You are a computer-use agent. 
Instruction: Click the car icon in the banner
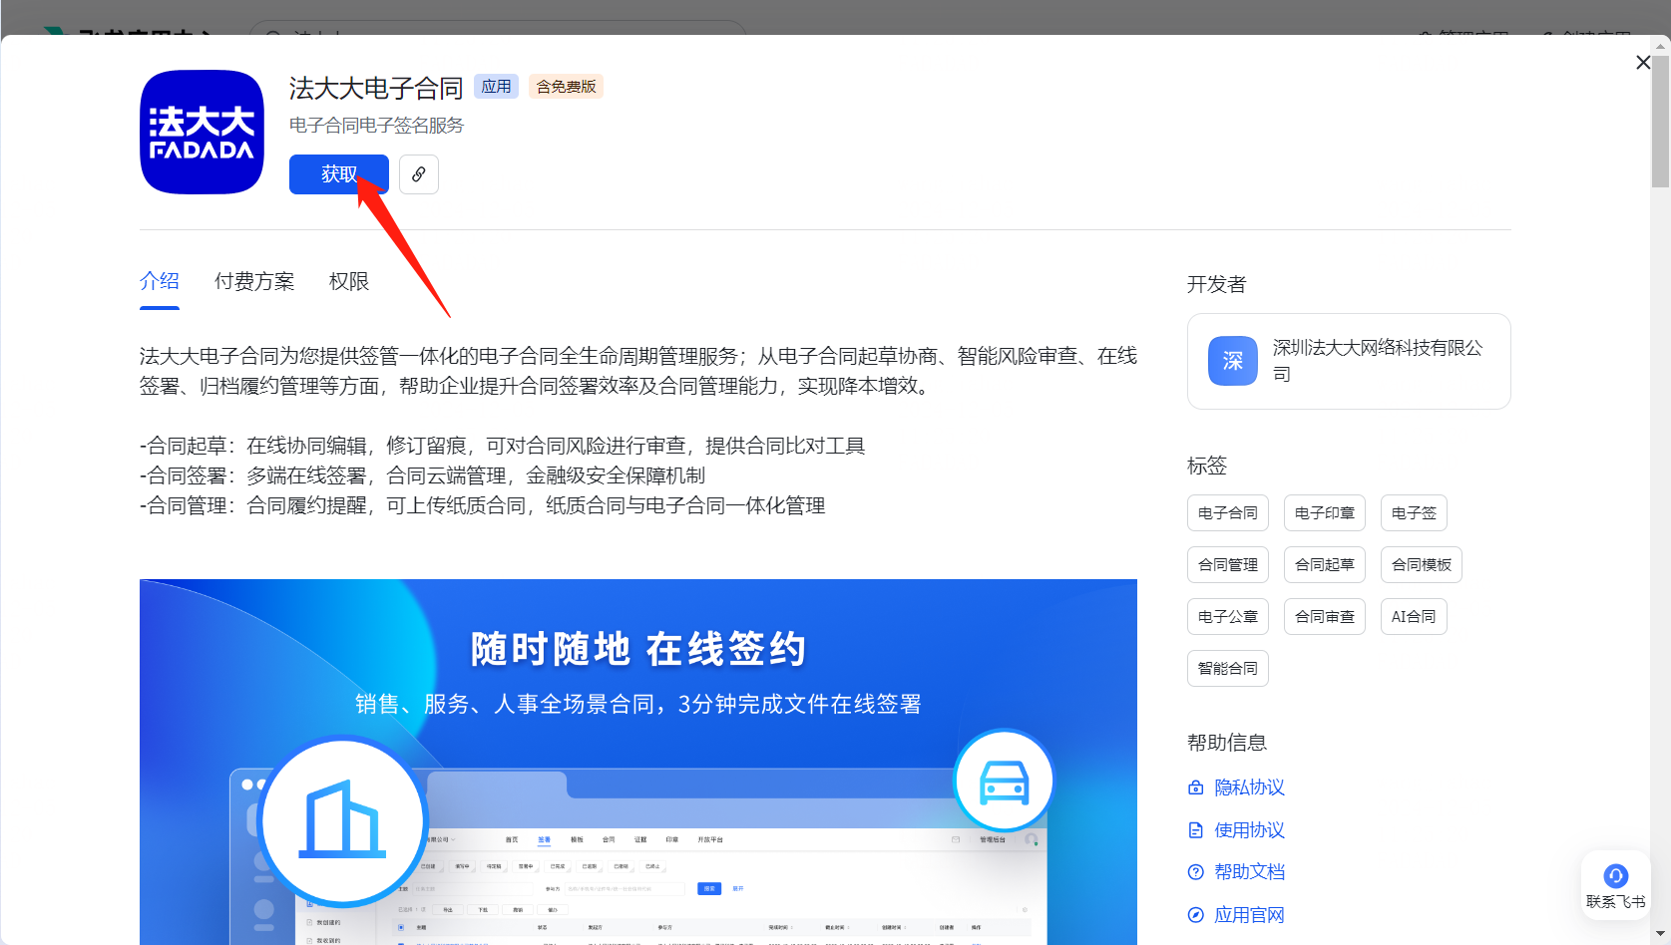point(1005,782)
